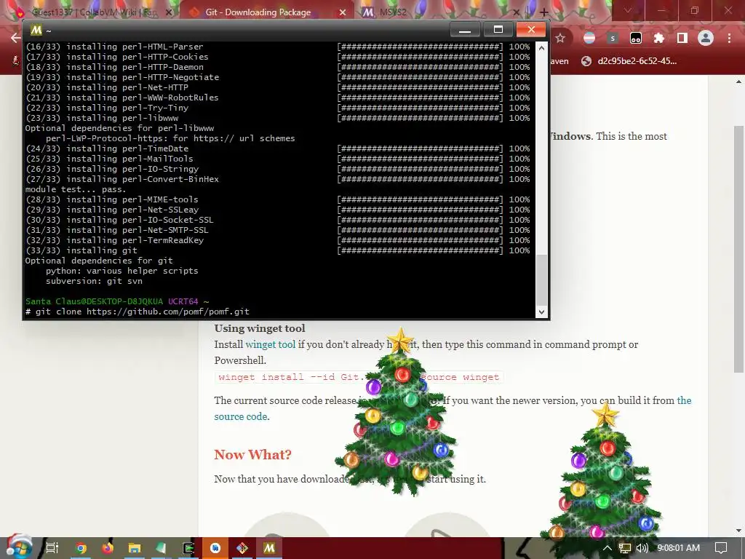Toggle the Chrome side panel icon
The width and height of the screenshot is (745, 559).
pos(682,38)
